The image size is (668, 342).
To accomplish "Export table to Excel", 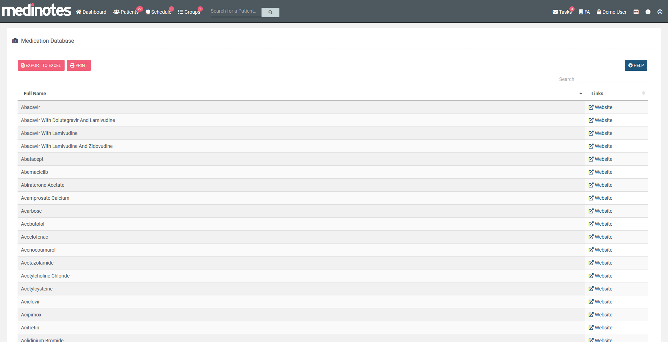I will [41, 66].
